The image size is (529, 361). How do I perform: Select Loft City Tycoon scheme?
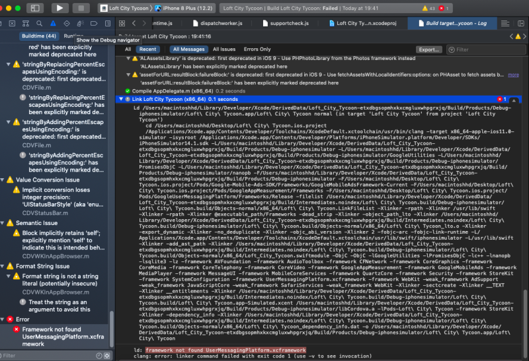click(x=124, y=8)
